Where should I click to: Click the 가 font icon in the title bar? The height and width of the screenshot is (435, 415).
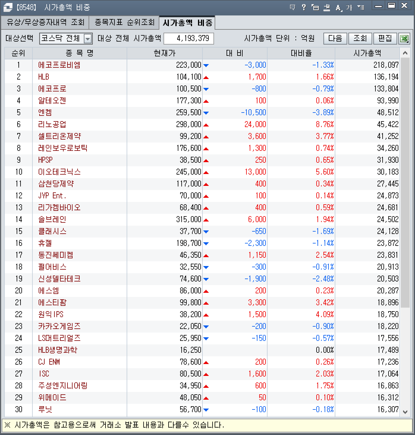tap(349, 8)
